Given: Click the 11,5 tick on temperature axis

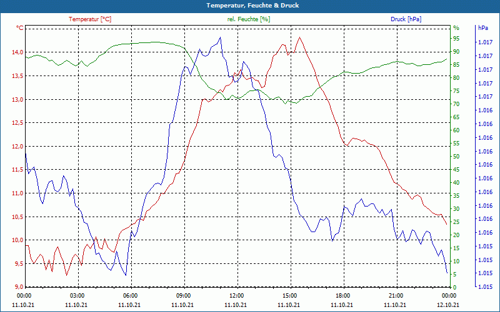Looking at the screenshot, I should click(x=17, y=170).
